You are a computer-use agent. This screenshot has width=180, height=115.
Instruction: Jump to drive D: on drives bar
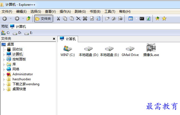17,33
